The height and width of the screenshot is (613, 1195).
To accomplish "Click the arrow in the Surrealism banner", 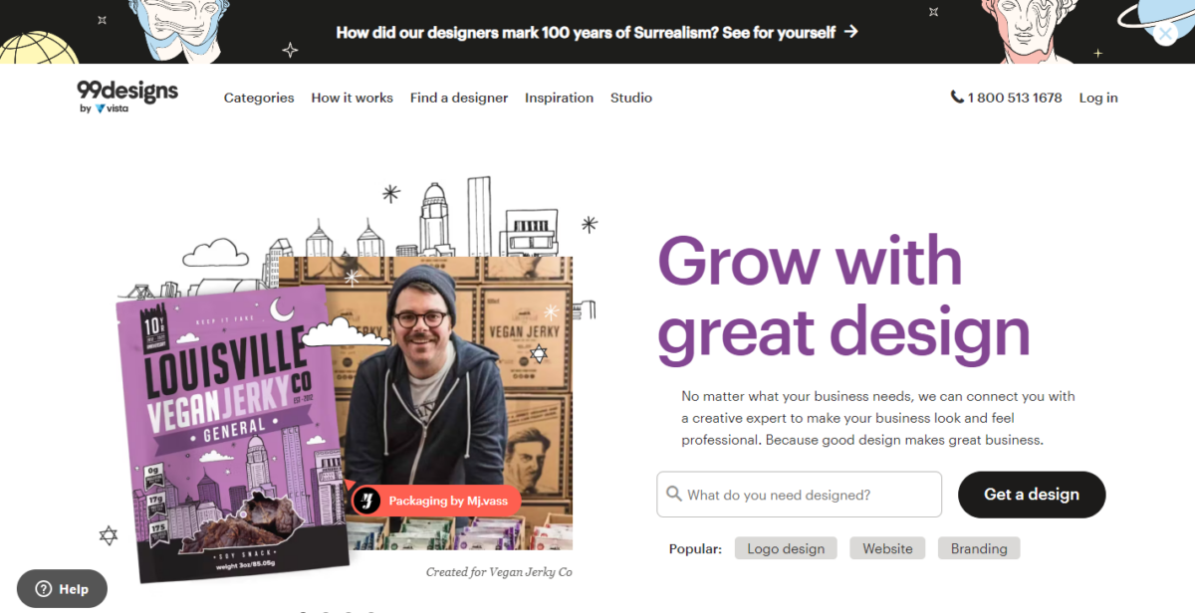I will 850,32.
